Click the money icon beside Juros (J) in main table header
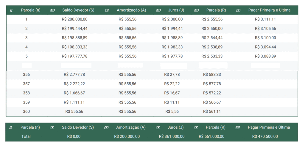This screenshot has height=145, width=305. (158, 10)
